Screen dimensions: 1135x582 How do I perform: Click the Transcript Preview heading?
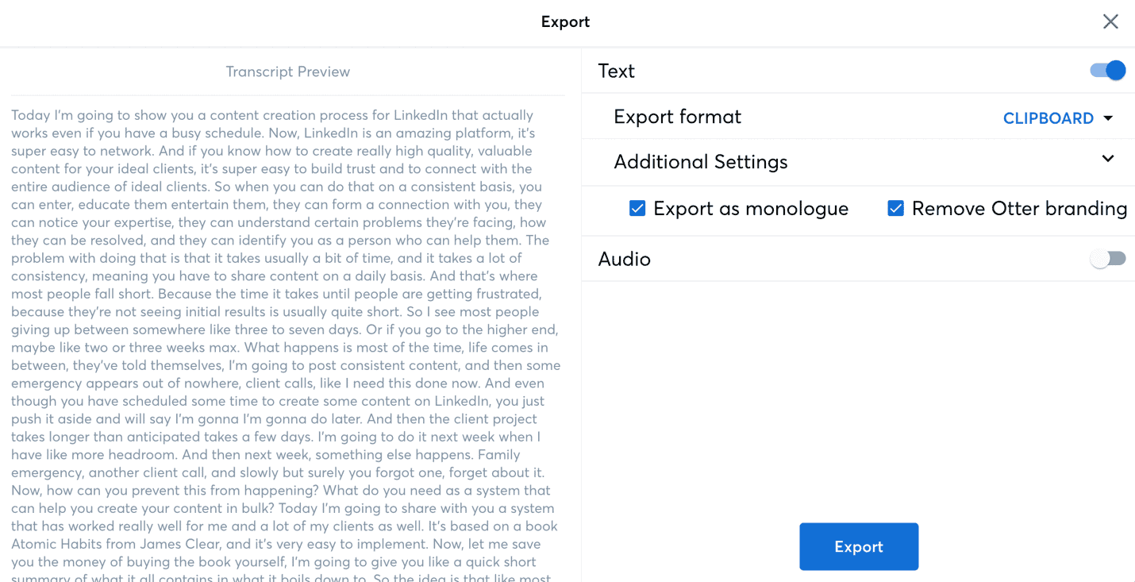[287, 71]
